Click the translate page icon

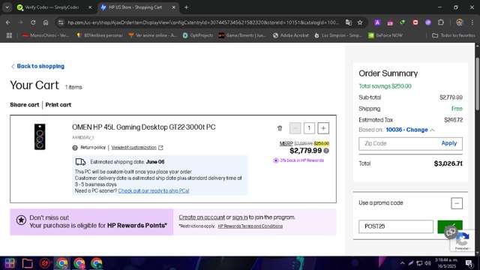(x=348, y=22)
